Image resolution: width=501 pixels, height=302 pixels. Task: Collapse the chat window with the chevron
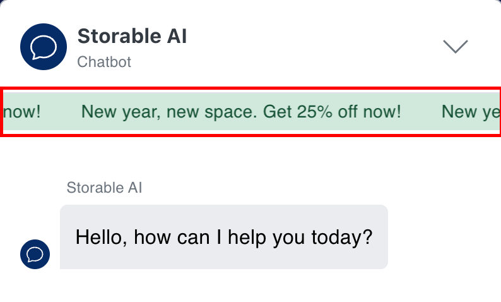click(455, 46)
